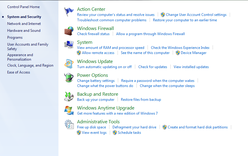
Task: Click Restore files from backup link
Action: click(x=141, y=100)
